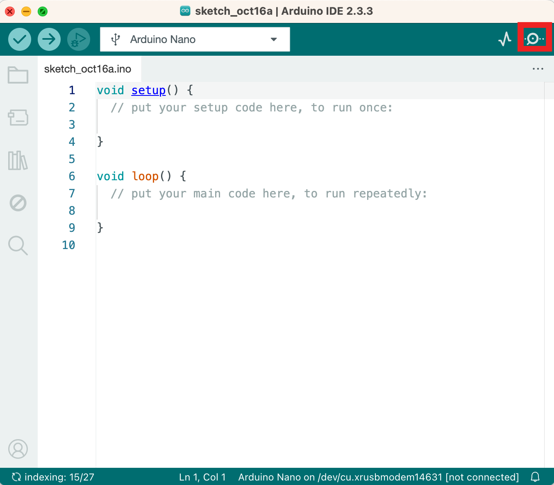Viewport: 554px width, 485px height.
Task: Click the 'void' keyword on line 1
Action: (x=110, y=90)
